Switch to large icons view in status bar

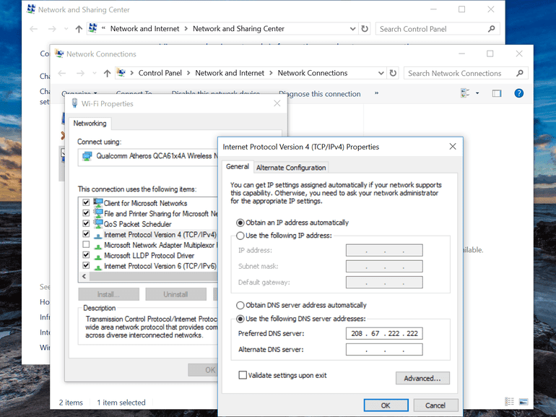[x=524, y=402]
